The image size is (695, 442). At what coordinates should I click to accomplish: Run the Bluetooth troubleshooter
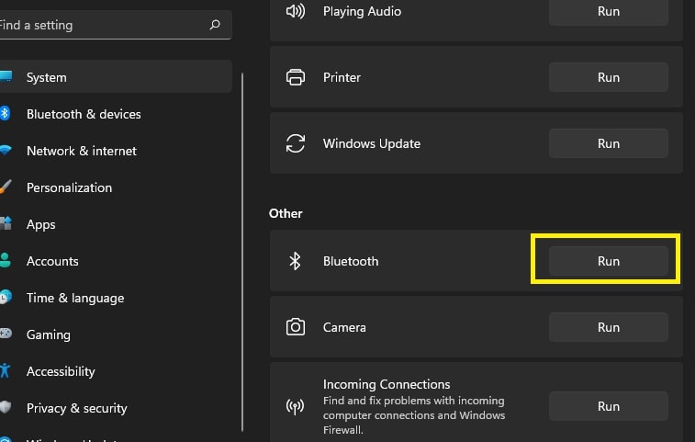point(609,261)
